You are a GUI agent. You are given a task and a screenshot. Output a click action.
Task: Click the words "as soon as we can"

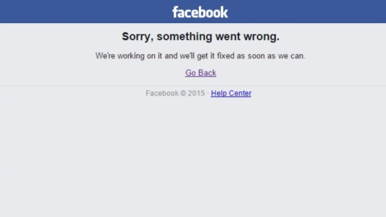tap(271, 56)
